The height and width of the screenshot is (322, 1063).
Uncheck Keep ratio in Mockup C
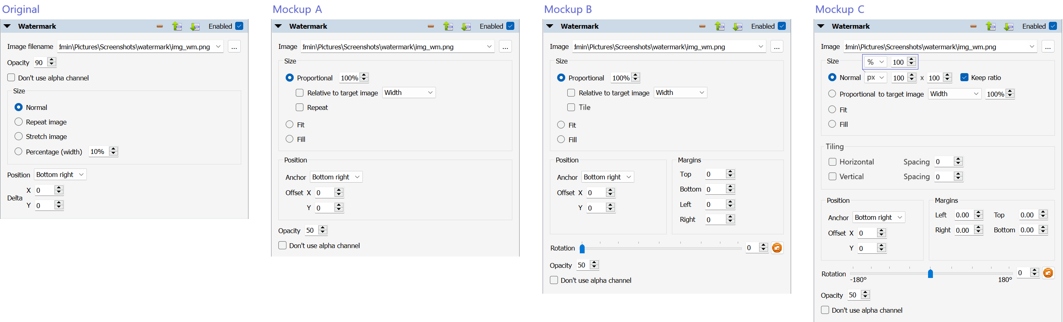tap(964, 78)
